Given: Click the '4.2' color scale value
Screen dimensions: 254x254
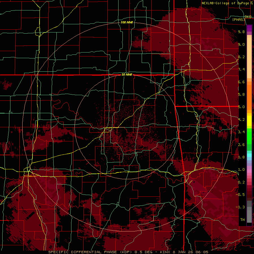Looking at the screenshot, I should coord(241,120).
